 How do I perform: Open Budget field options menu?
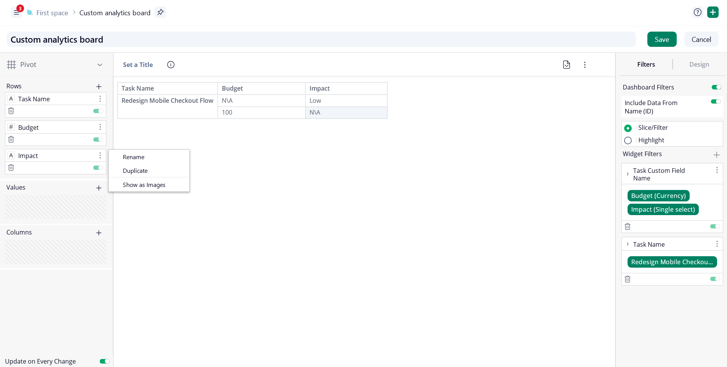(x=100, y=127)
